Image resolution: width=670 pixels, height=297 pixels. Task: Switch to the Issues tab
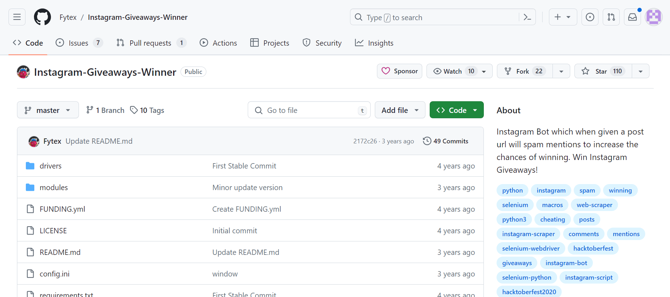[x=79, y=43]
